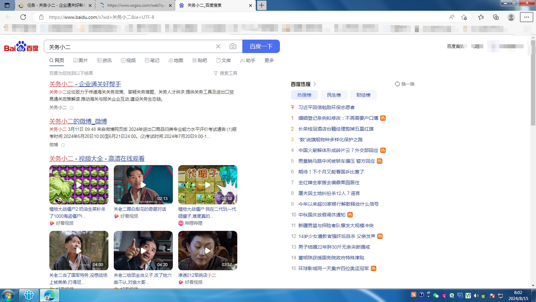This screenshot has width=536, height=302.
Task: Select the 资讯 search category
Action: pos(104,60)
